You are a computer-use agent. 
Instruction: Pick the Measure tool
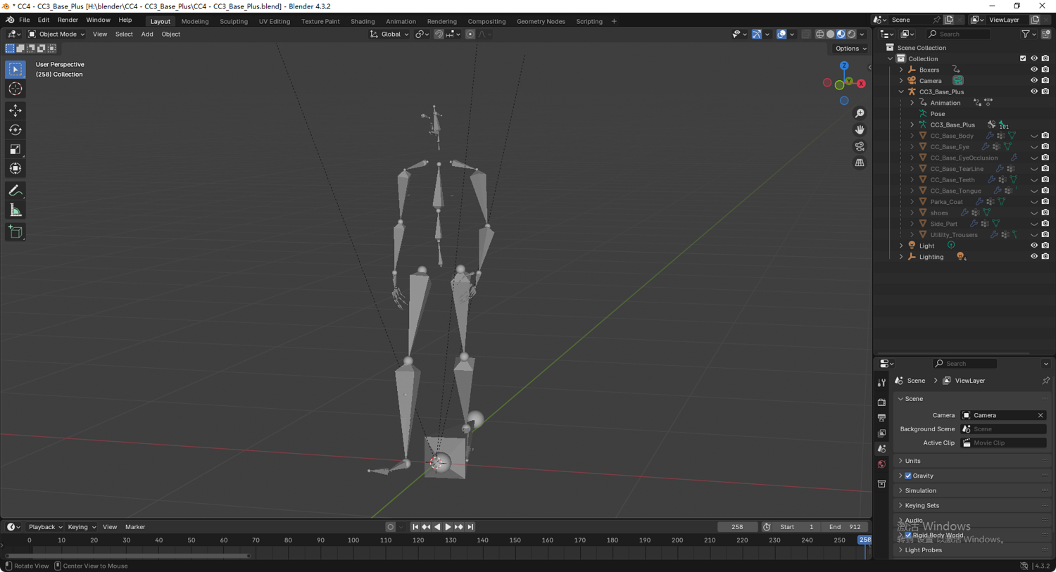15,211
